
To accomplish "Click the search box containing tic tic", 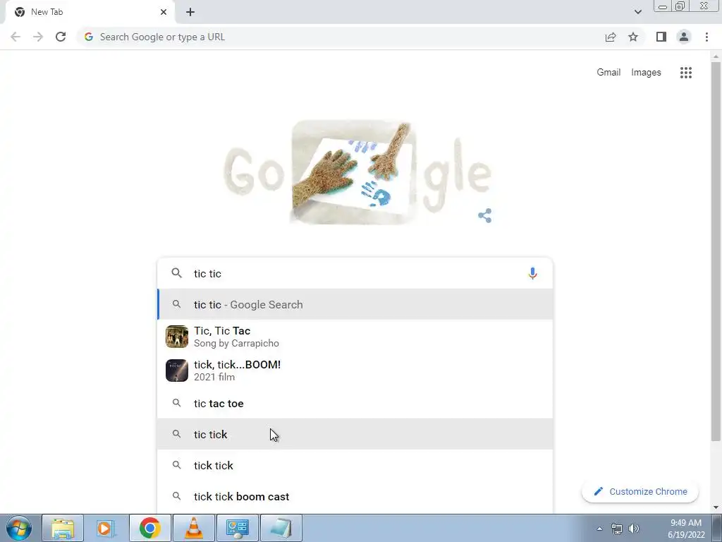I will coord(355,273).
